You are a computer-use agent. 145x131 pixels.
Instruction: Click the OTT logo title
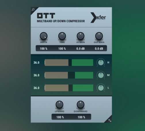46,16
